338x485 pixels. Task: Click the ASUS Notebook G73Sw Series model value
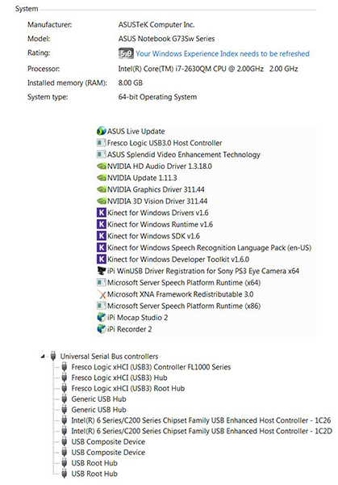click(166, 39)
